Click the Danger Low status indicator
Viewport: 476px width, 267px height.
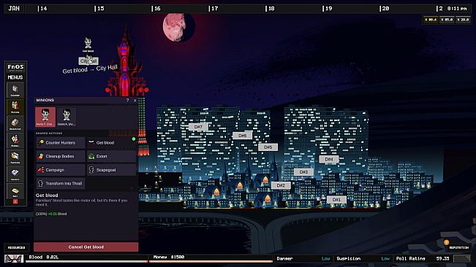click(303, 258)
